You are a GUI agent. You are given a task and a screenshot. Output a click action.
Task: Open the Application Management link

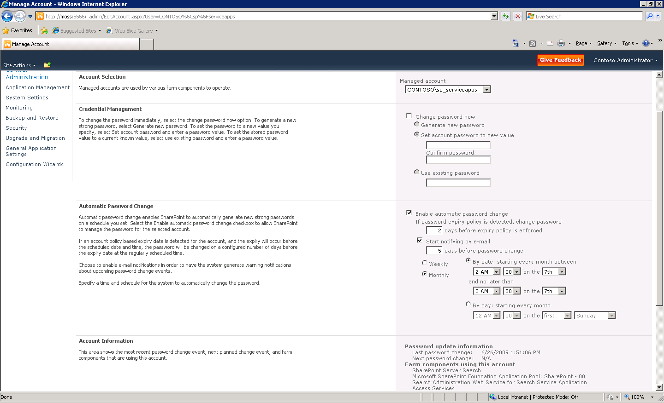coord(38,87)
